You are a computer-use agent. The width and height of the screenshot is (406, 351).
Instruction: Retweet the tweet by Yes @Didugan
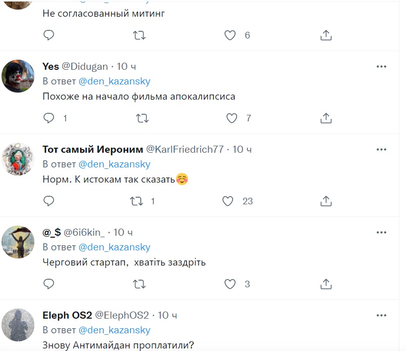pos(143,118)
